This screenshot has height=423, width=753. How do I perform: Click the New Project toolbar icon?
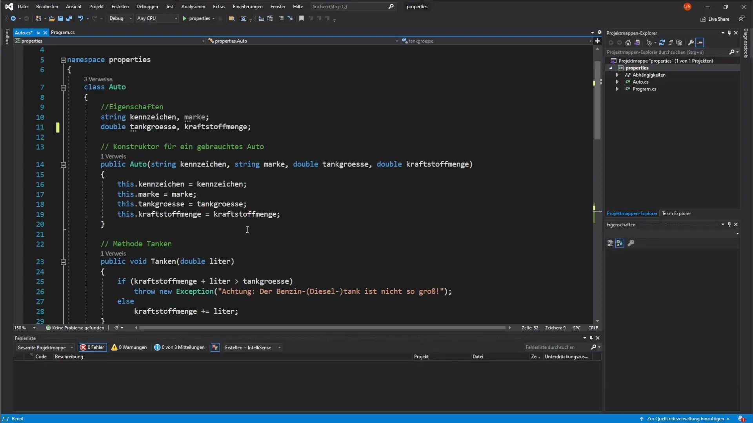(38, 18)
